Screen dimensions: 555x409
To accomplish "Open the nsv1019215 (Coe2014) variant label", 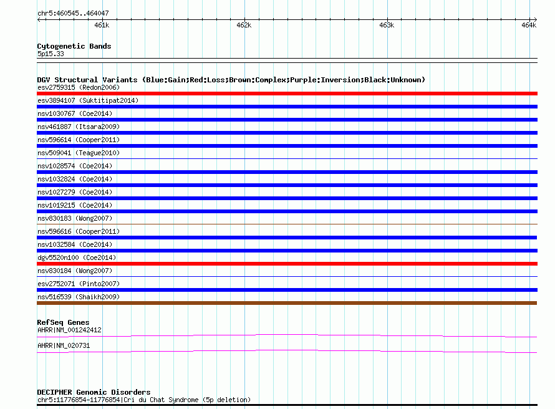I will (x=75, y=205).
